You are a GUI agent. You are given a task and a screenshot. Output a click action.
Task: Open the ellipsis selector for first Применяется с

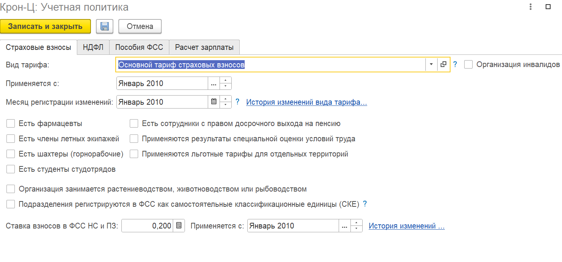pyautogui.click(x=214, y=83)
